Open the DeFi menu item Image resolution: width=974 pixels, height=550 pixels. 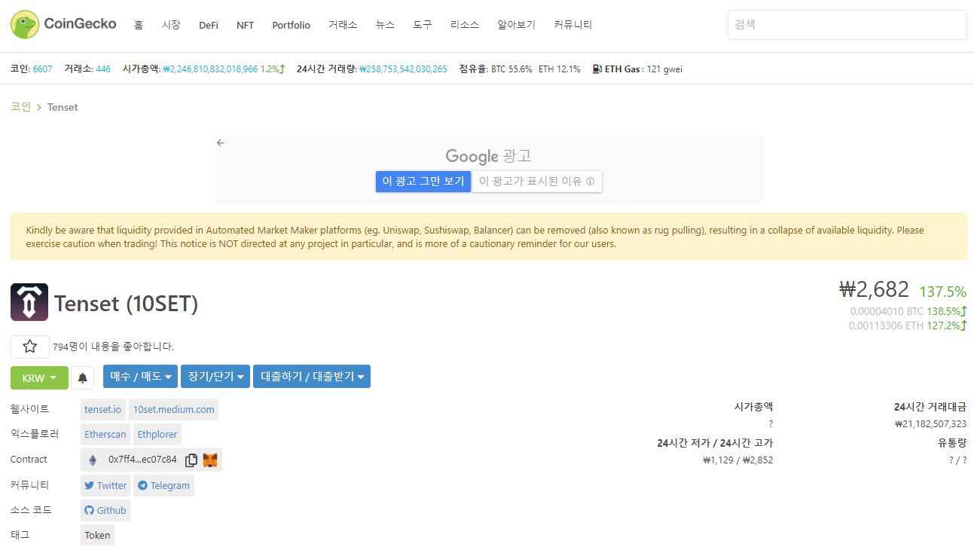[209, 25]
